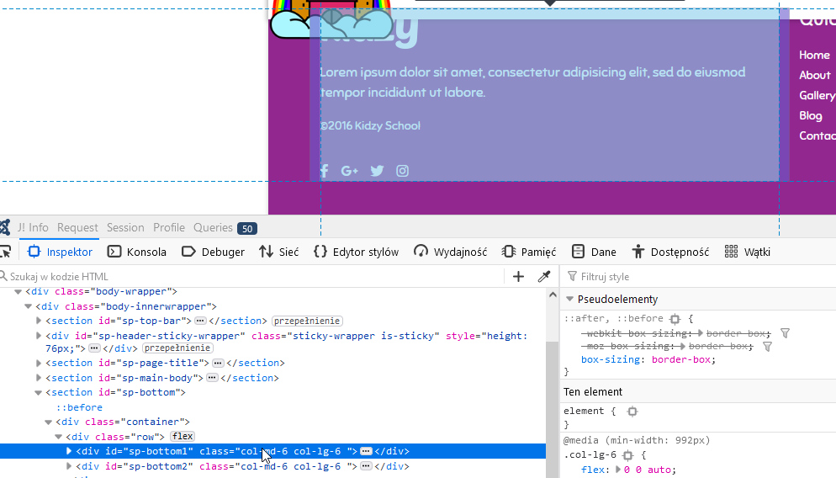The height and width of the screenshot is (478, 836).
Task: Click the Twitter icon in the footer
Action: [x=377, y=171]
